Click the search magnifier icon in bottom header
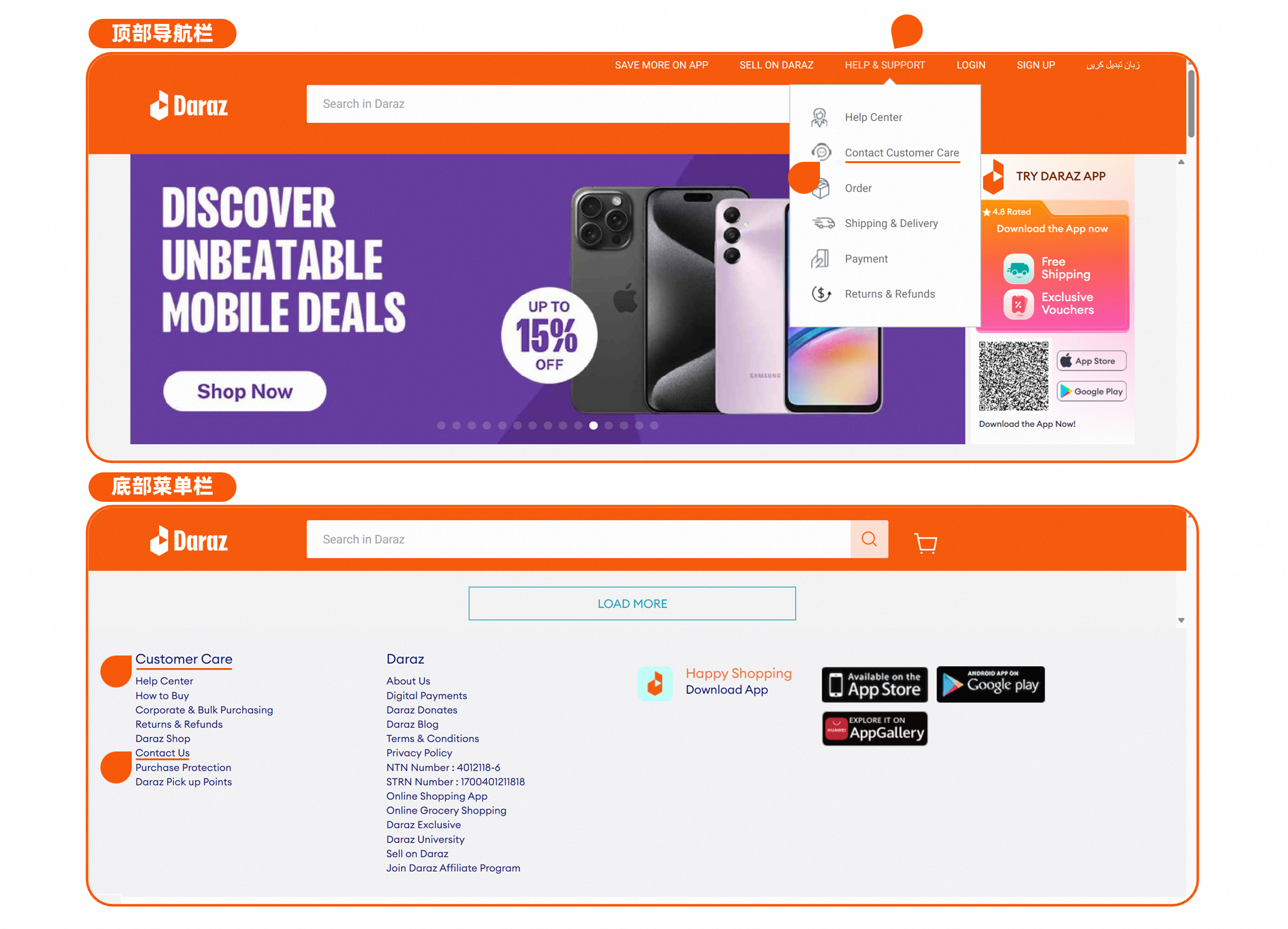 pos(869,539)
